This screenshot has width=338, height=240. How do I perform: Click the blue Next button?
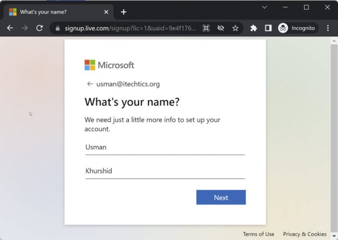point(221,198)
